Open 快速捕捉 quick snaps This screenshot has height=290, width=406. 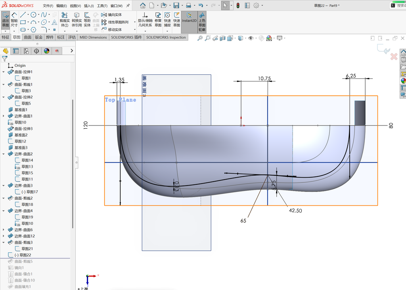pos(167,19)
